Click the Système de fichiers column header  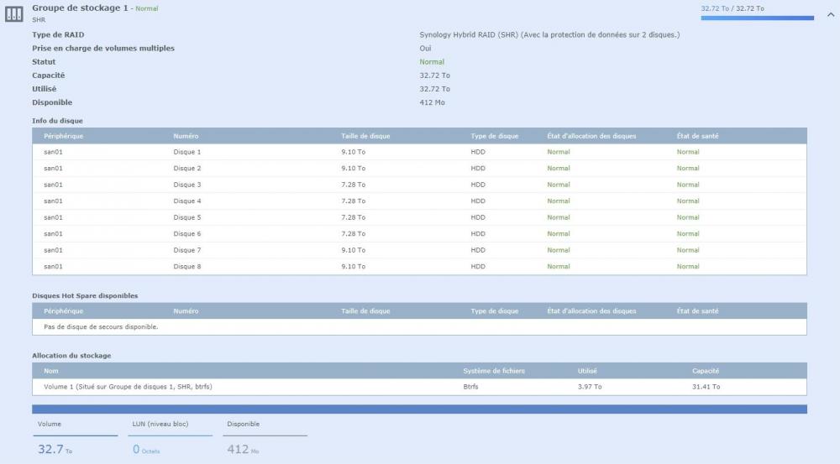coord(494,371)
